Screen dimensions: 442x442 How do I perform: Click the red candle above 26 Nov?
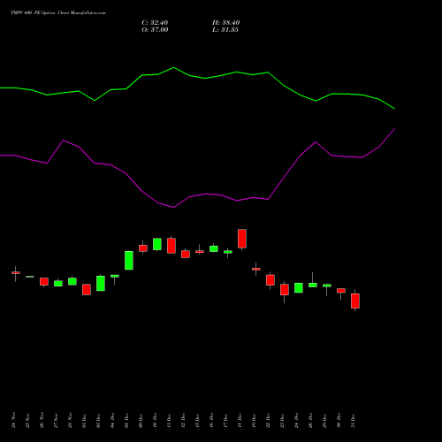tap(44, 281)
